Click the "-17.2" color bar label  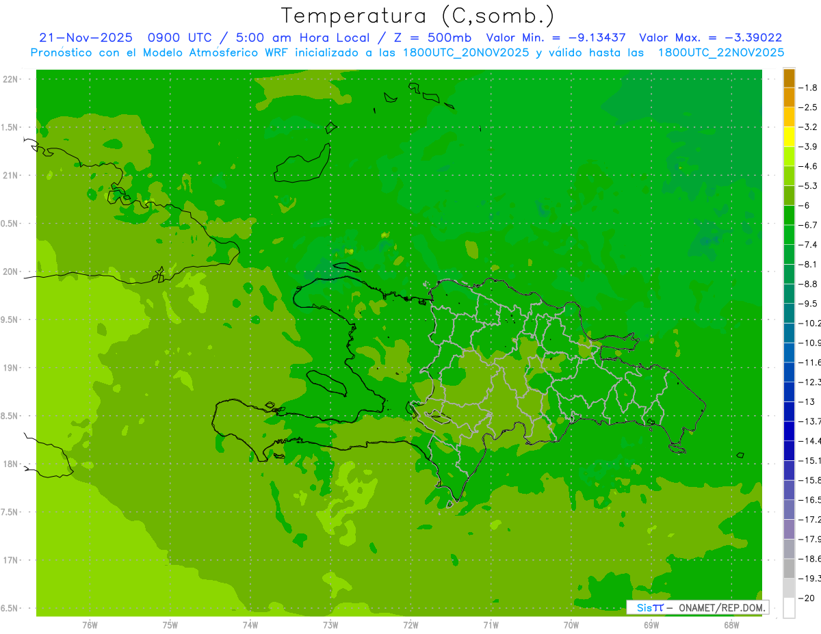(x=809, y=520)
